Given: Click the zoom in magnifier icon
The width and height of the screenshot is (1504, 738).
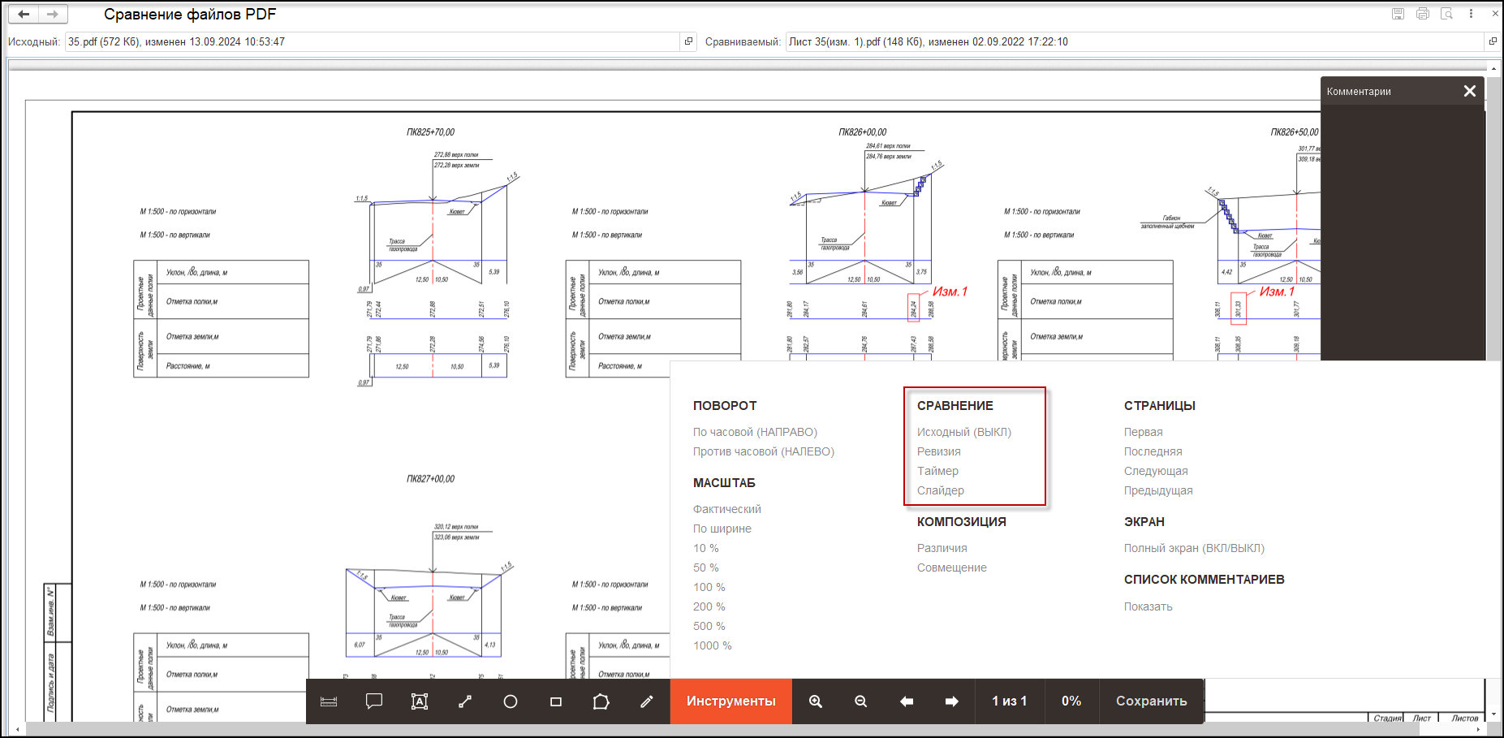Looking at the screenshot, I should [x=816, y=701].
